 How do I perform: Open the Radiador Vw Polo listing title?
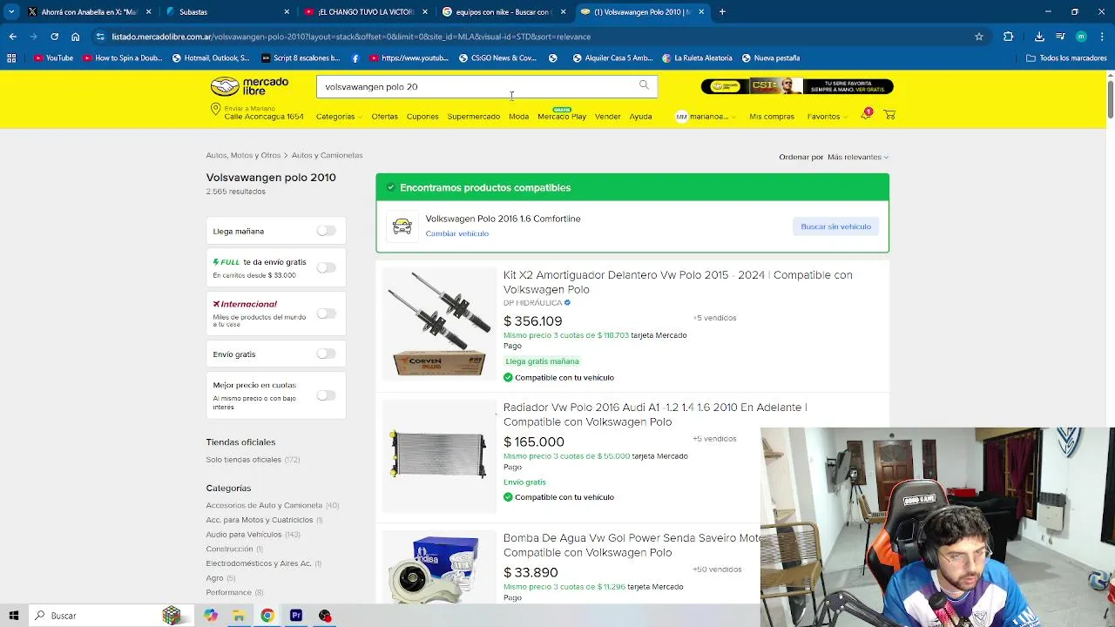(655, 415)
